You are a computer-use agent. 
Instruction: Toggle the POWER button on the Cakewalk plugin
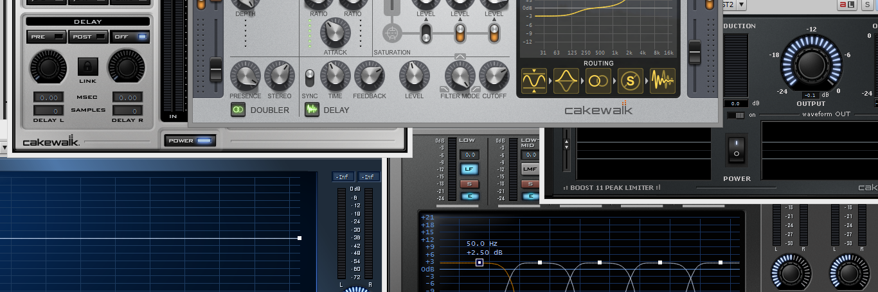click(190, 141)
